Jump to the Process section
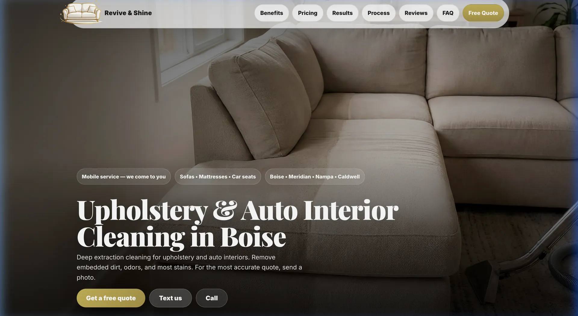 [378, 13]
